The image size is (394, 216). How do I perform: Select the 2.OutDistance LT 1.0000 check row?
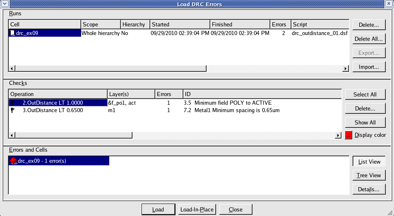[58, 103]
